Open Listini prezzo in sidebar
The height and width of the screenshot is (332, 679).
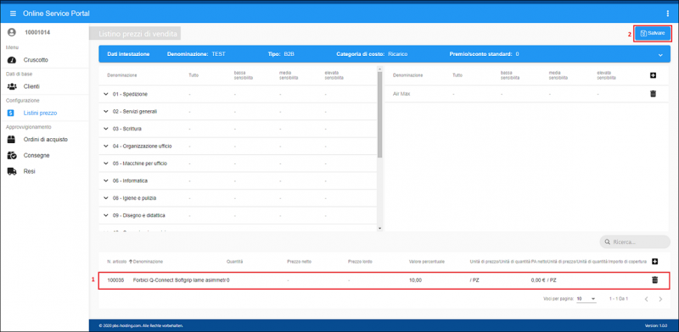(40, 113)
